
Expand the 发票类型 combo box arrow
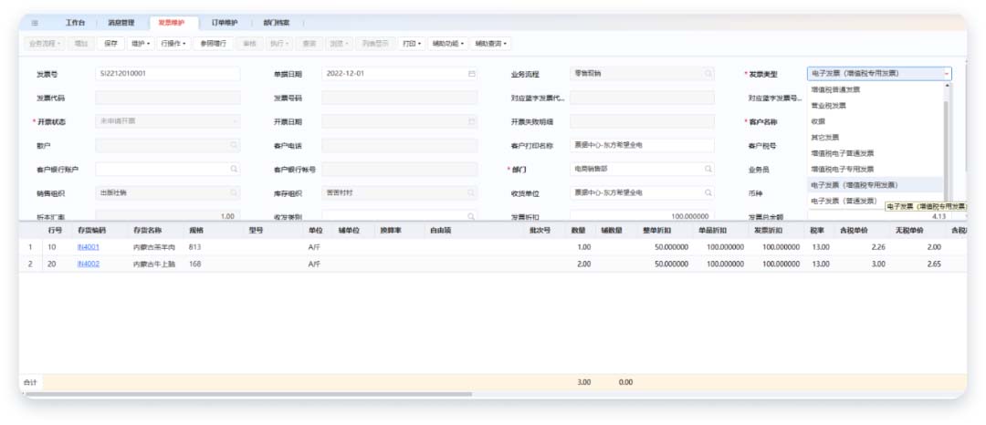pyautogui.click(x=947, y=74)
